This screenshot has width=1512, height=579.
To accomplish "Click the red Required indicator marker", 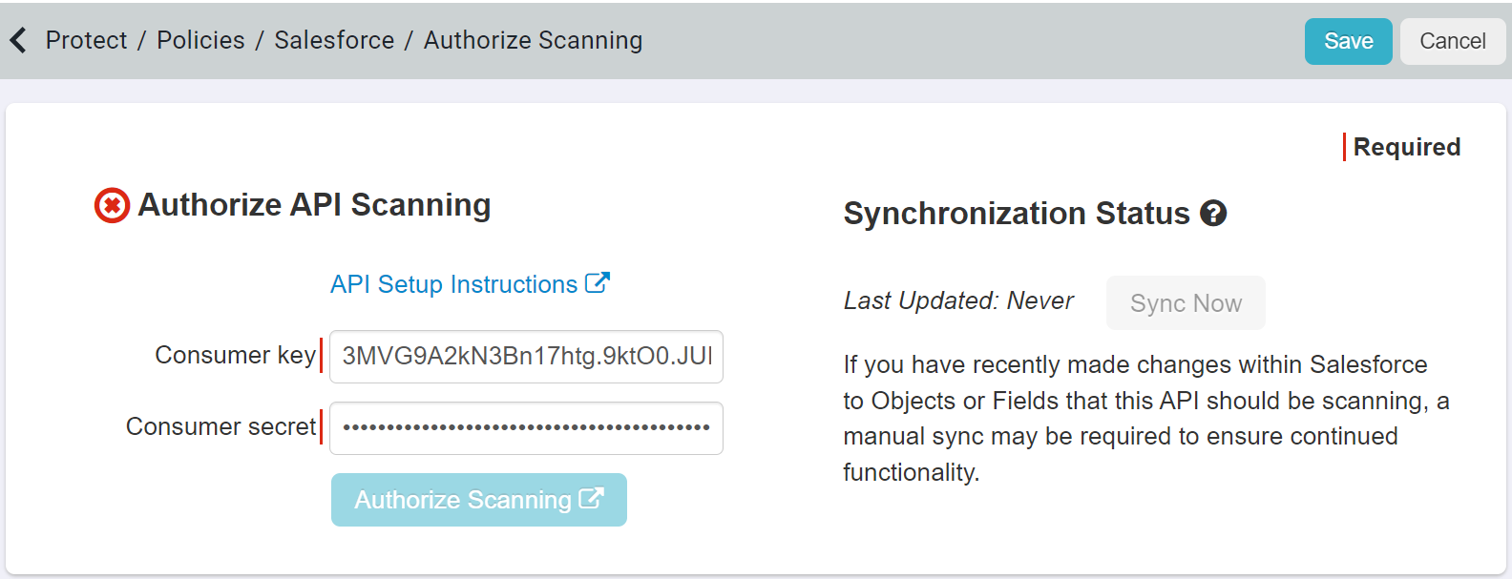I will point(1346,147).
